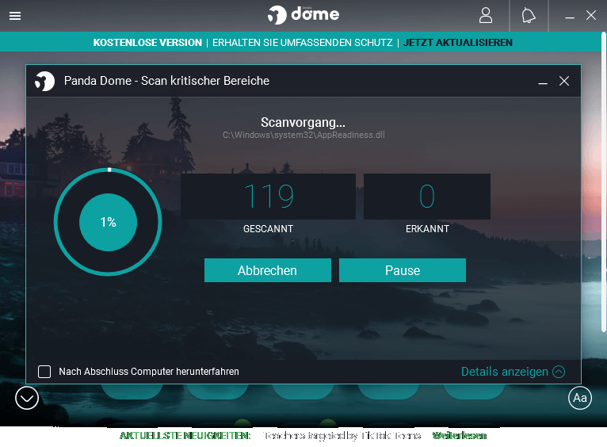
Task: Close the Scan kritischer Bereiche dialog
Action: click(x=564, y=81)
